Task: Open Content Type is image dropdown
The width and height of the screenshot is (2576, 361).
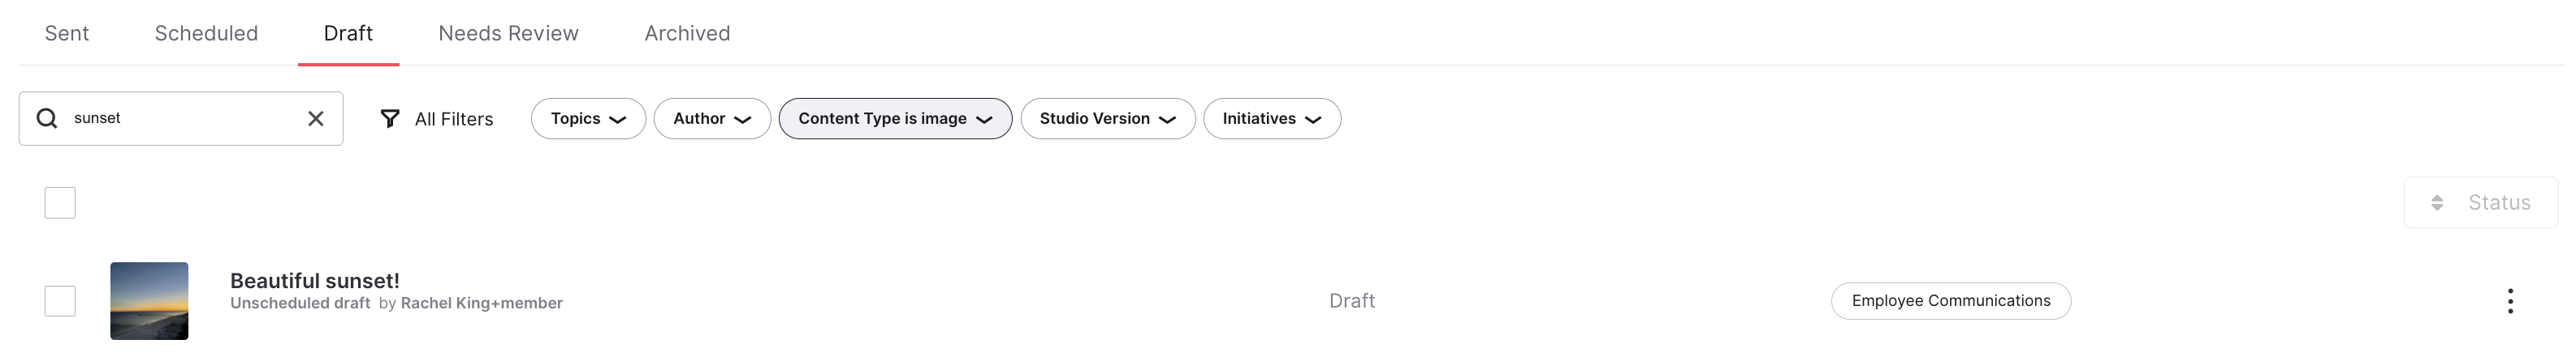Action: tap(895, 119)
